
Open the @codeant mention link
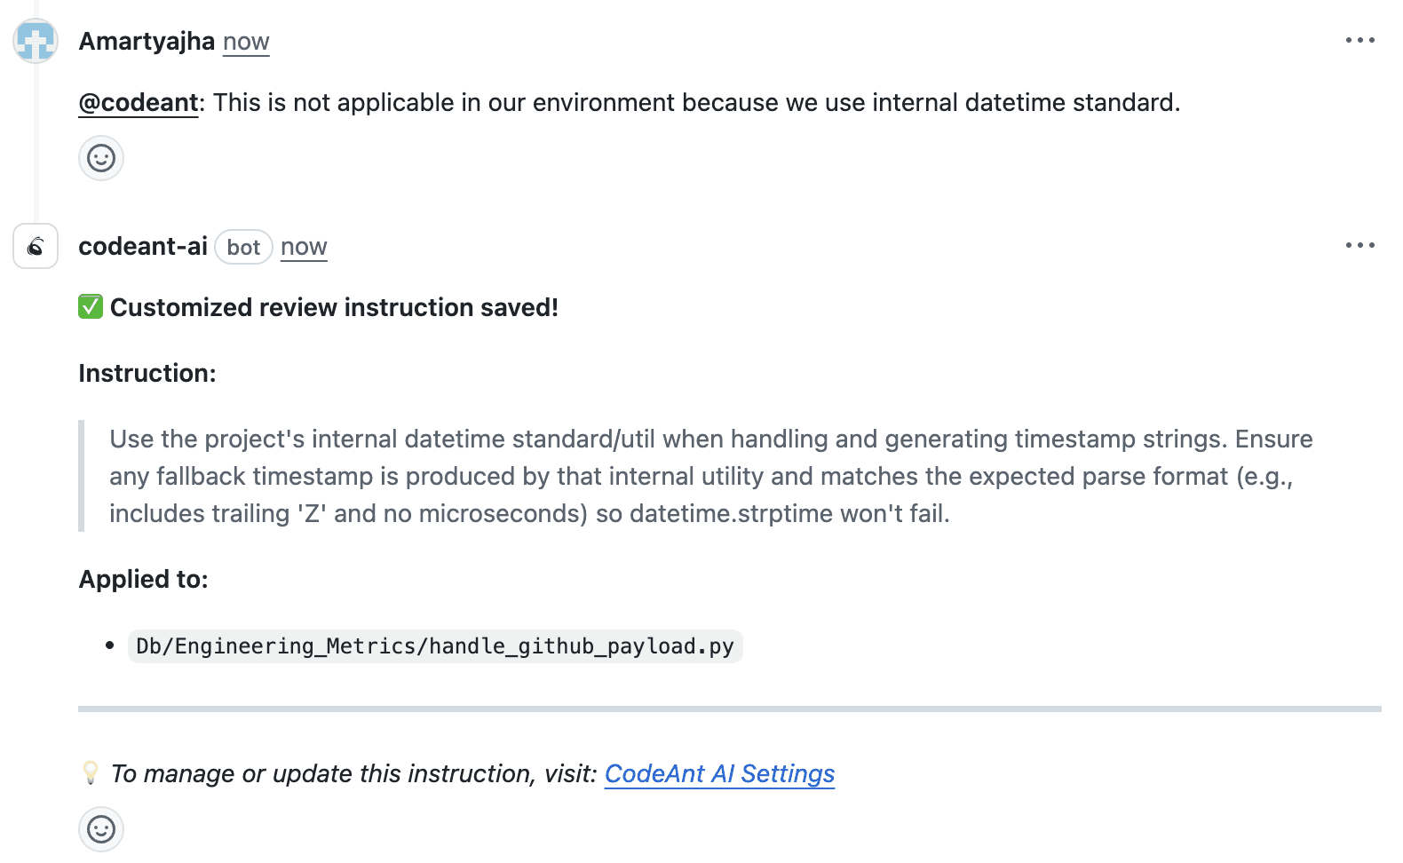(138, 102)
